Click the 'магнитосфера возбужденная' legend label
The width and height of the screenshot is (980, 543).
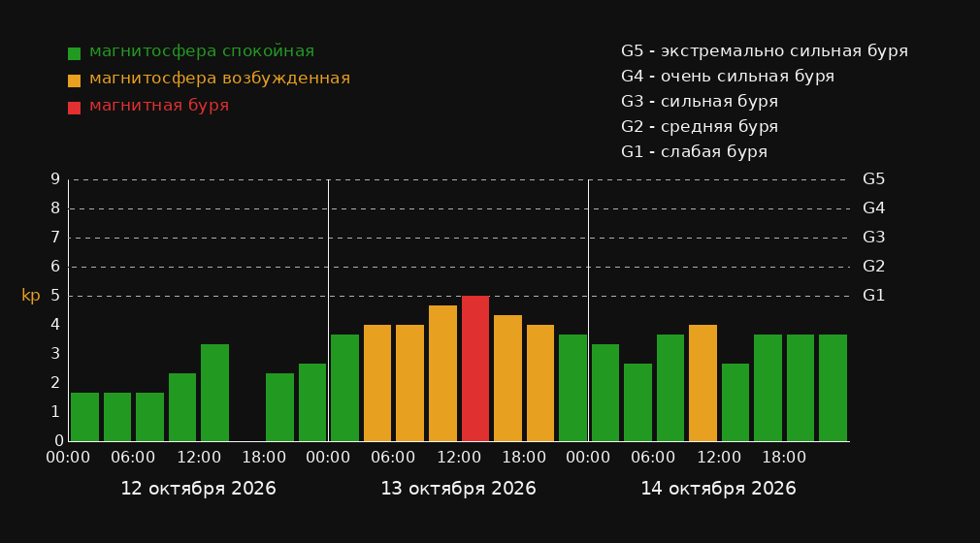219,79
